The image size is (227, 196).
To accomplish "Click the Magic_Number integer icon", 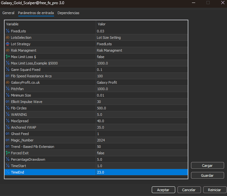I will coord(8,140).
